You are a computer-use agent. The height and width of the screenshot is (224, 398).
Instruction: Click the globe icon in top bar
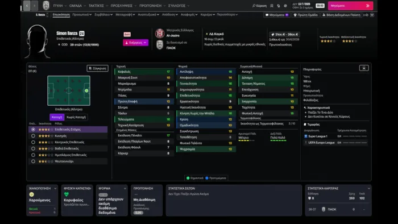(x=285, y=6)
